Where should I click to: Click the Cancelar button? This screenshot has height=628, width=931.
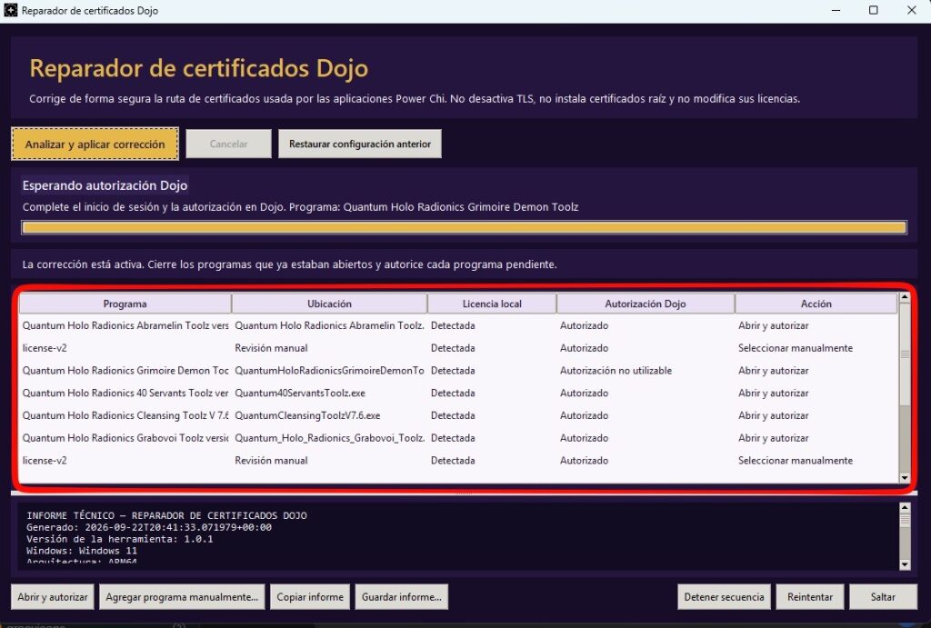(228, 144)
